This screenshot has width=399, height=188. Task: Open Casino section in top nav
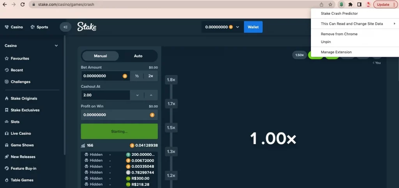click(x=14, y=27)
